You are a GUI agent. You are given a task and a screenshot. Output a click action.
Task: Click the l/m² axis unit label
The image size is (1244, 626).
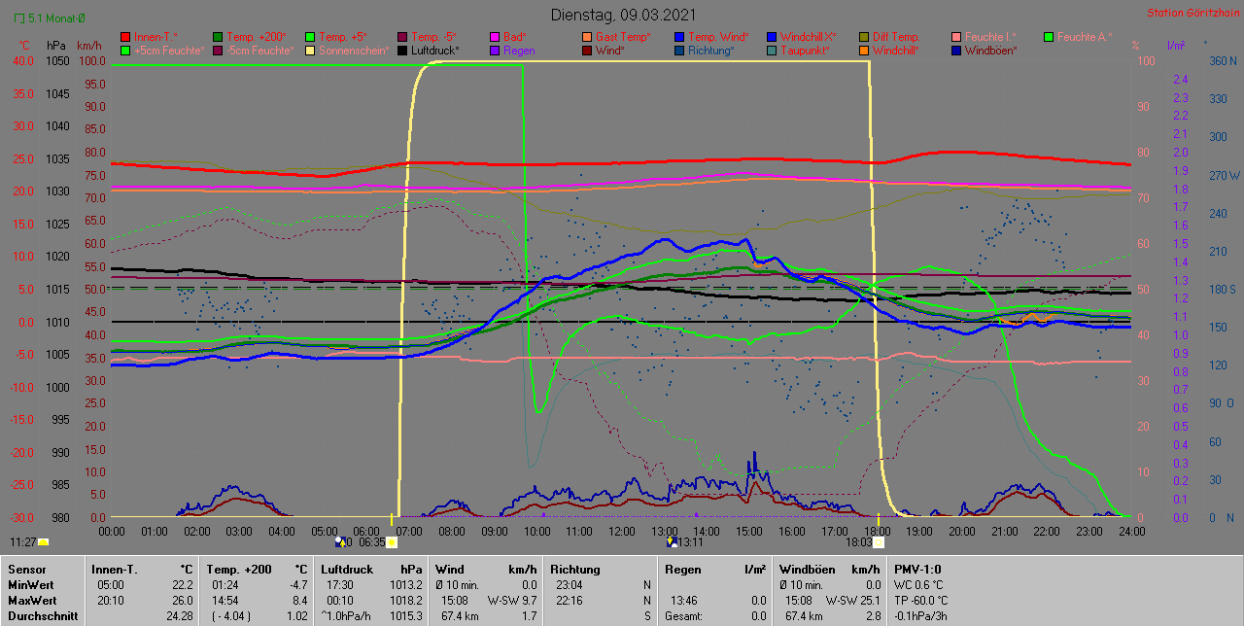1175,46
